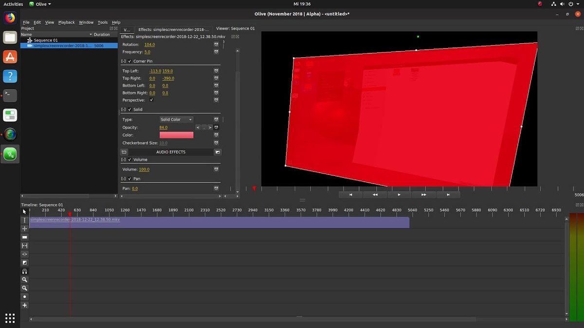This screenshot has width=584, height=328.
Task: Open the Solid Color type dropdown
Action: [x=176, y=119]
